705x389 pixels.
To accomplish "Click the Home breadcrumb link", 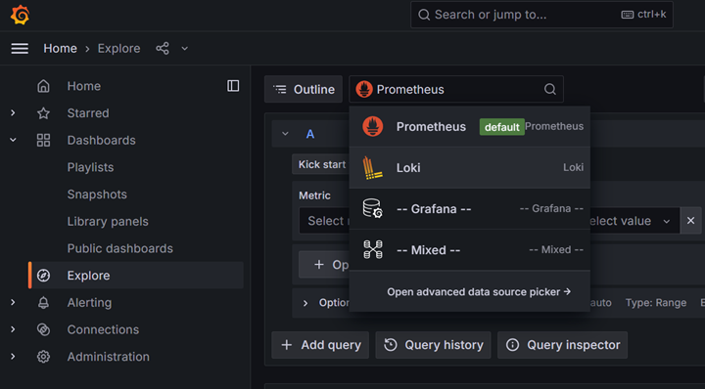I will pyautogui.click(x=61, y=49).
